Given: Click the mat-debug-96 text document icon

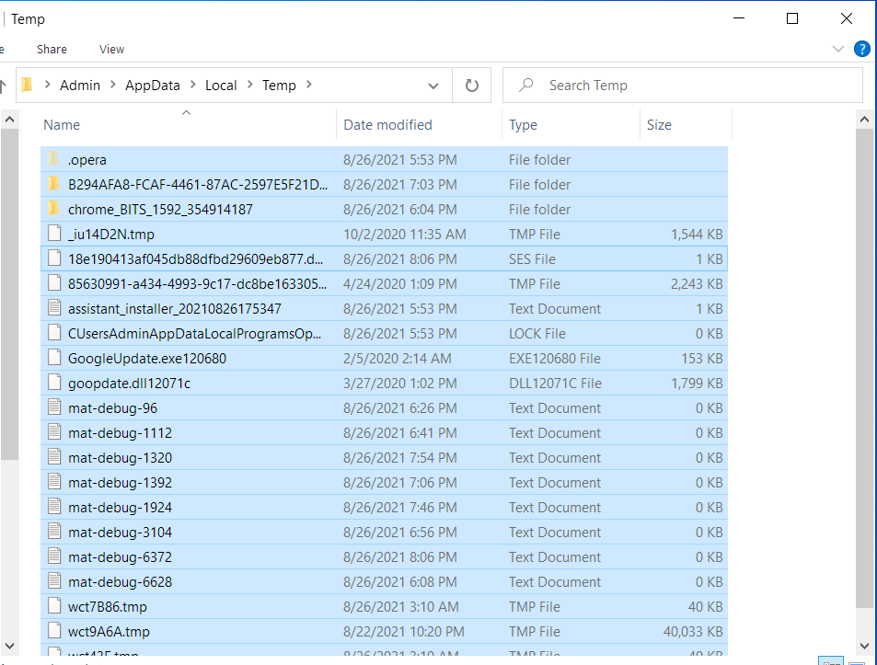Looking at the screenshot, I should pos(54,408).
